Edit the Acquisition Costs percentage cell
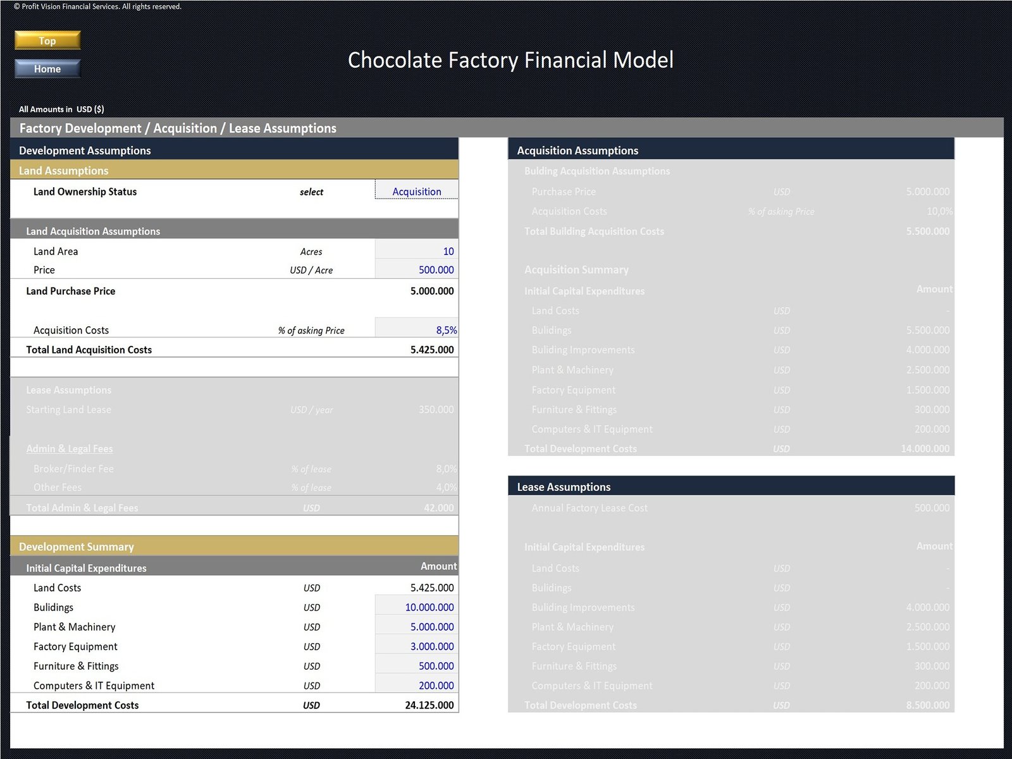This screenshot has width=1012, height=759. 416,330
